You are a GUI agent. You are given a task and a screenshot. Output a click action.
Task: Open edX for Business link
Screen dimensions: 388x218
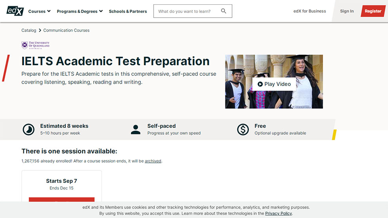(310, 11)
